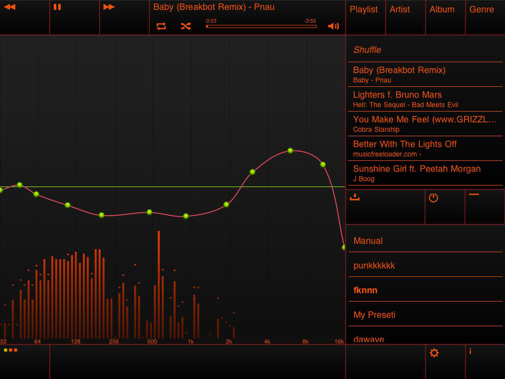Viewport: 505px width, 379px height.
Task: Skip back with the rewind icon
Action: [10, 7]
